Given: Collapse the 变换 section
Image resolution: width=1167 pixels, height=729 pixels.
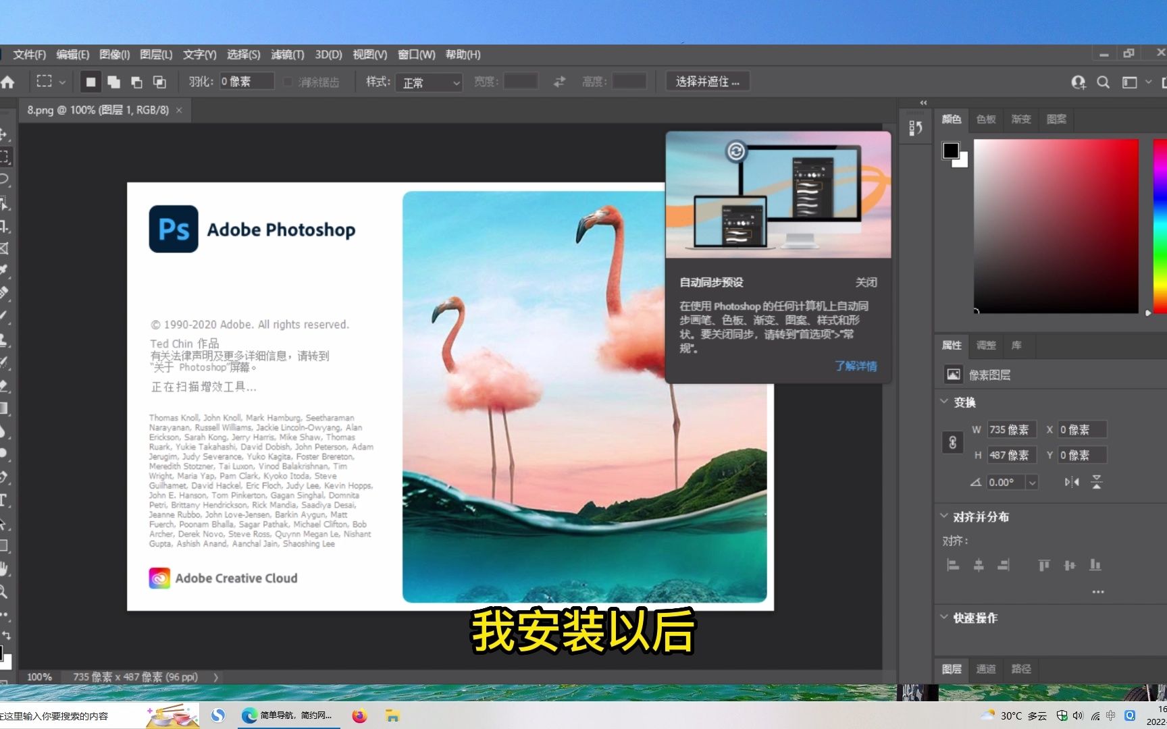Looking at the screenshot, I should pyautogui.click(x=944, y=402).
